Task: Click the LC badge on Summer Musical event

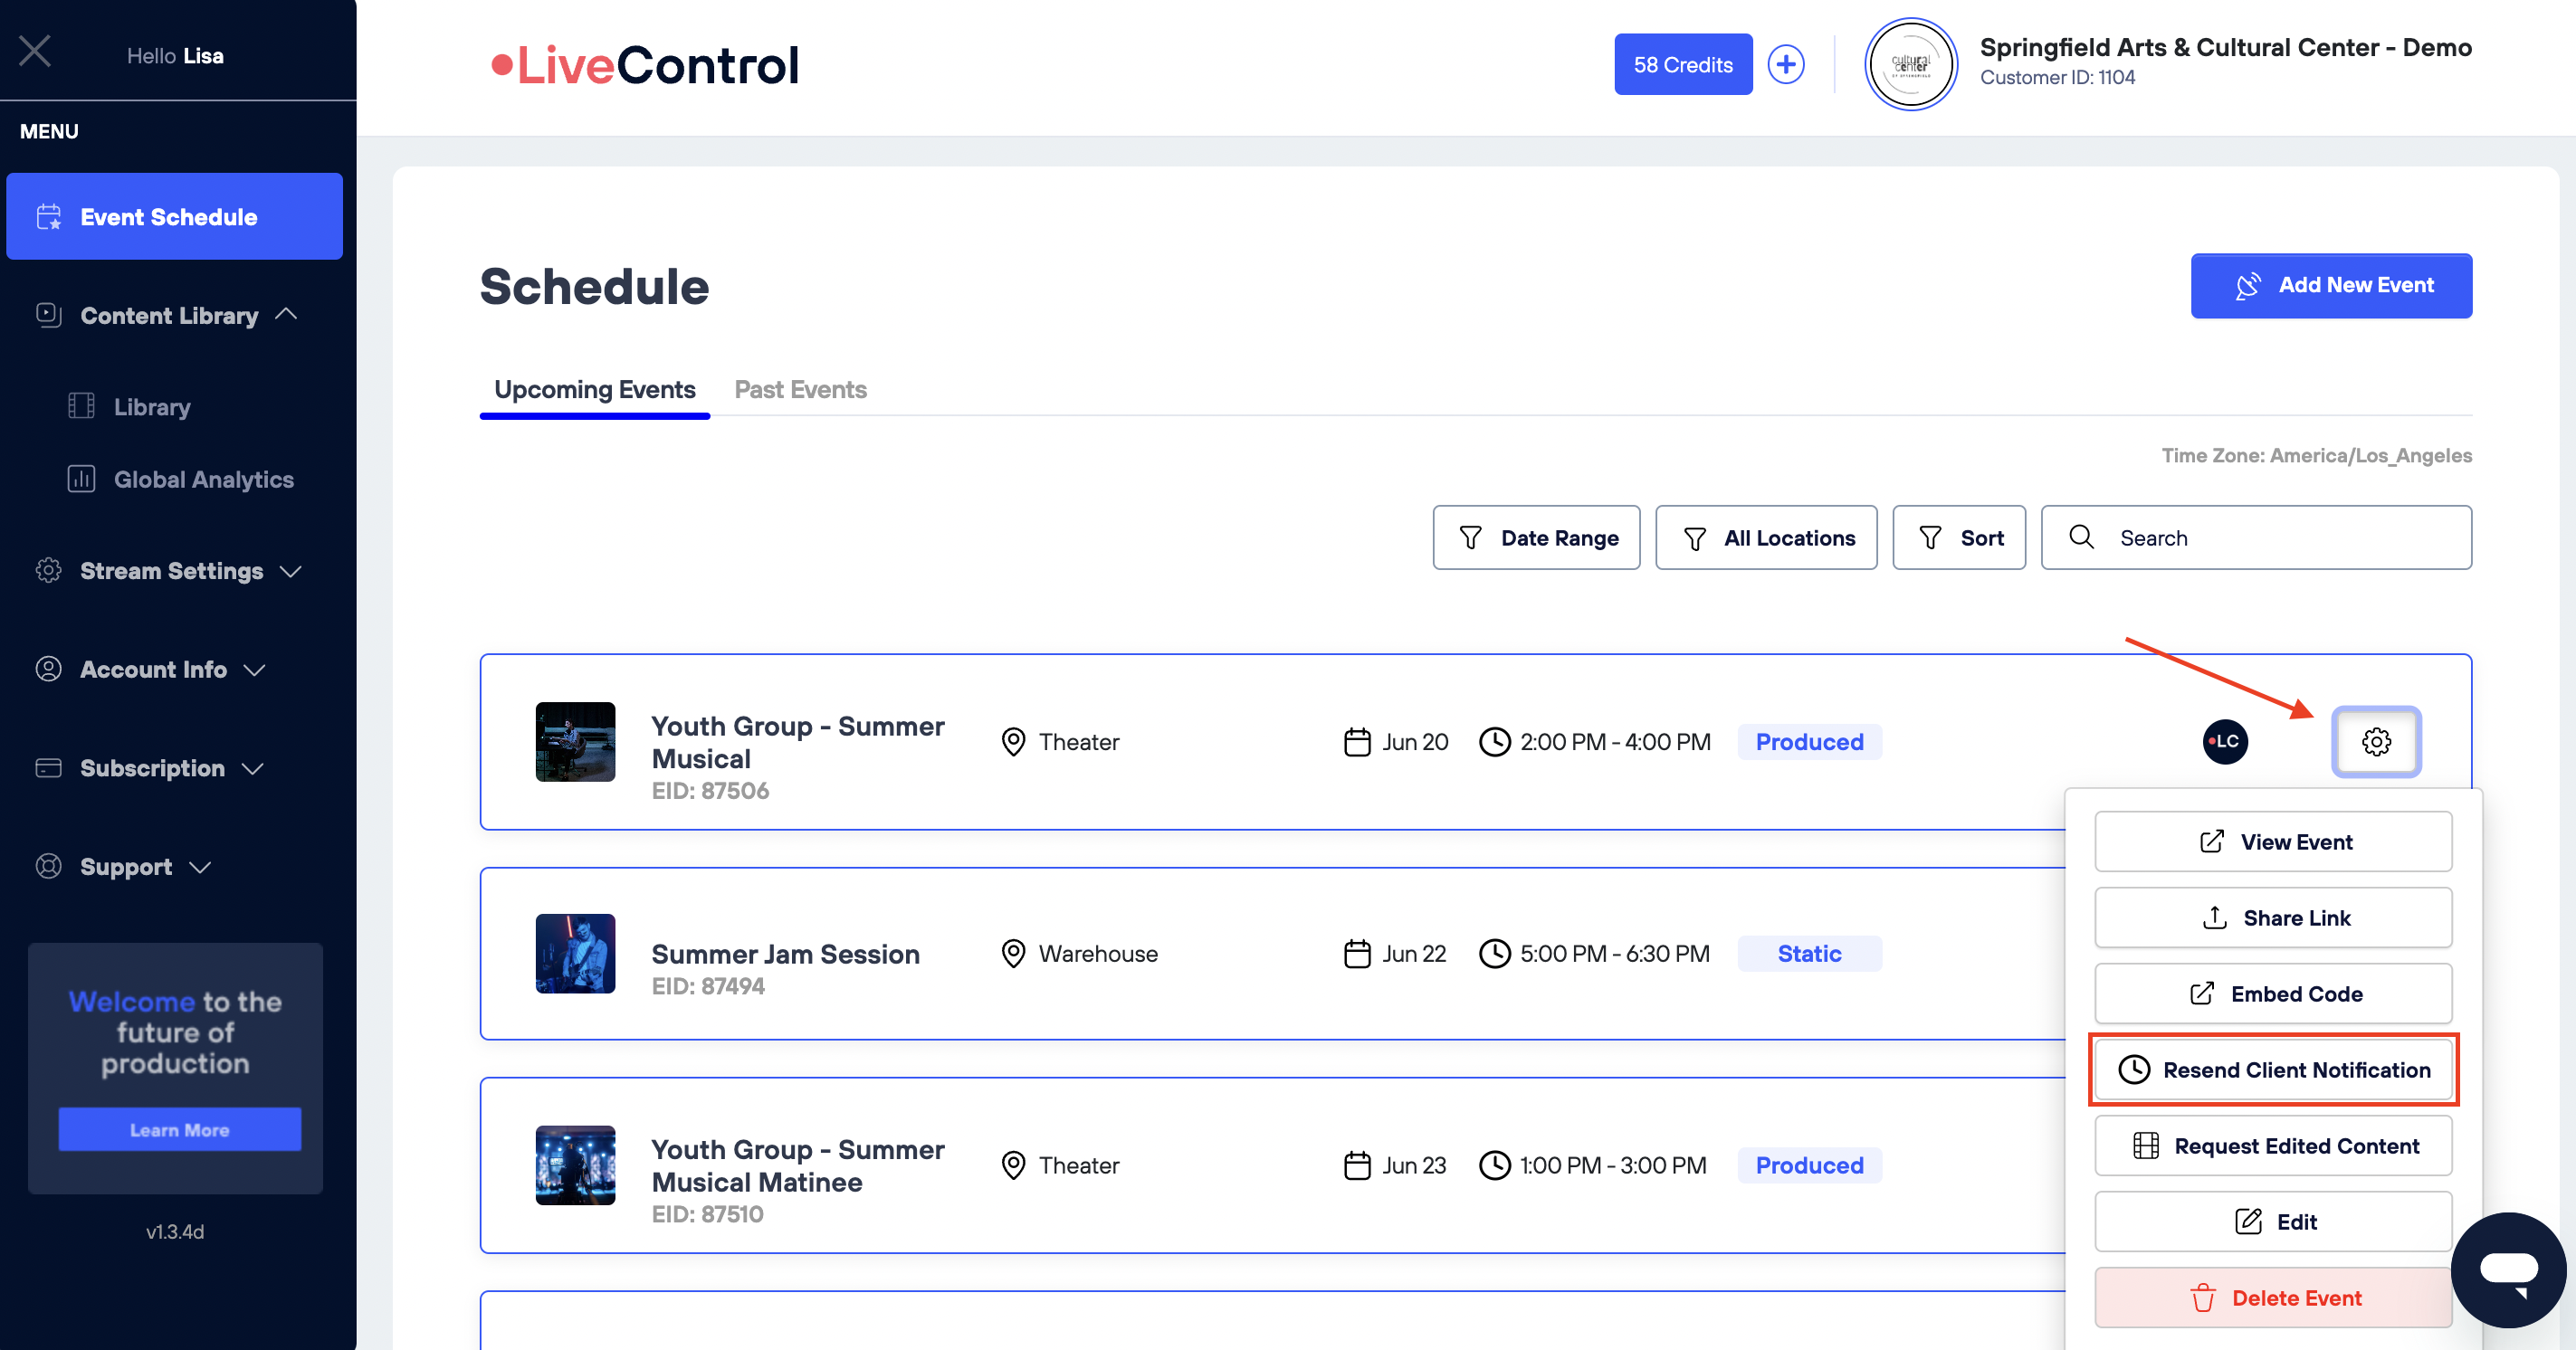Action: coord(2225,741)
